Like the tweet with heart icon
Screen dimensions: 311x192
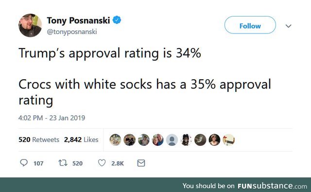(x=102, y=163)
